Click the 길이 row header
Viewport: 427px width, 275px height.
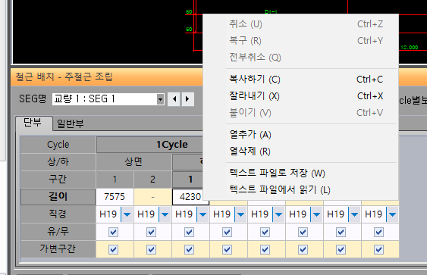click(58, 197)
